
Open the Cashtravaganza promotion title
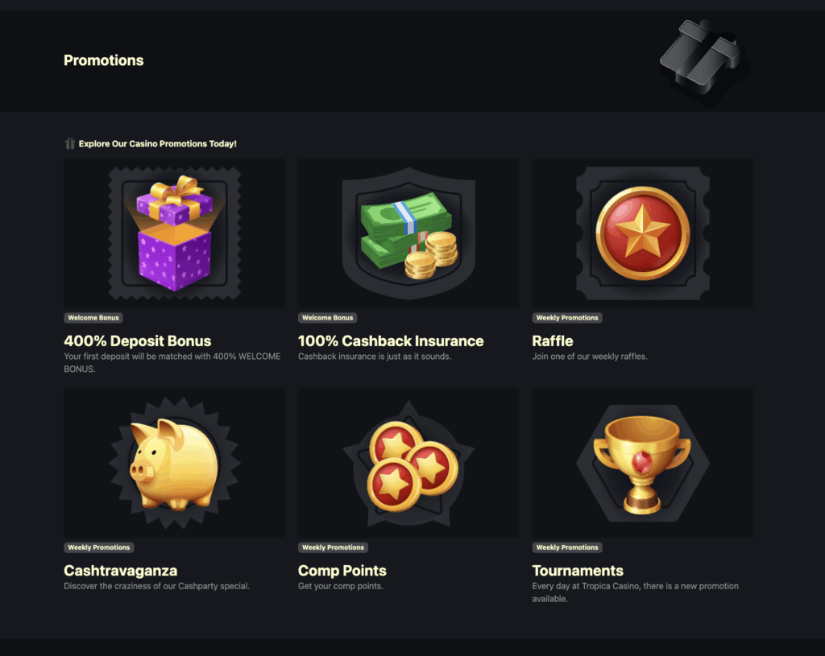click(121, 571)
